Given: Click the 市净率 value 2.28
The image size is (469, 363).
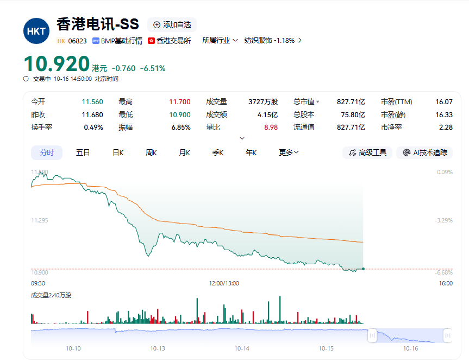Looking at the screenshot, I should click(x=446, y=128).
